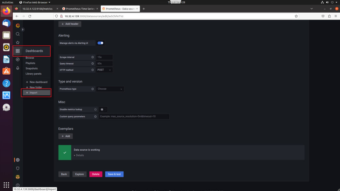
Task: Click Add exemplar button
Action: (x=65, y=136)
